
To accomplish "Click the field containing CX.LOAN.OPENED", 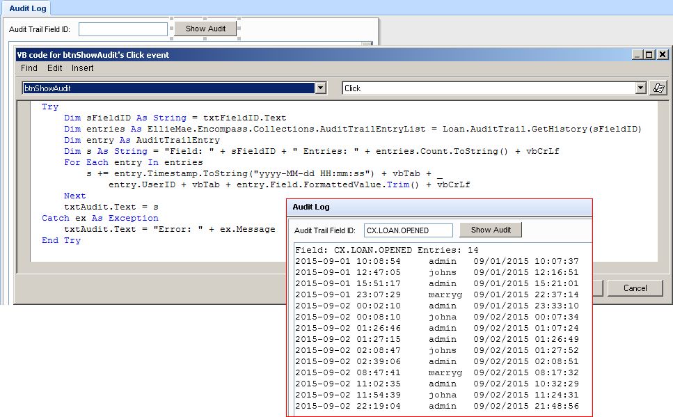I will [x=408, y=230].
